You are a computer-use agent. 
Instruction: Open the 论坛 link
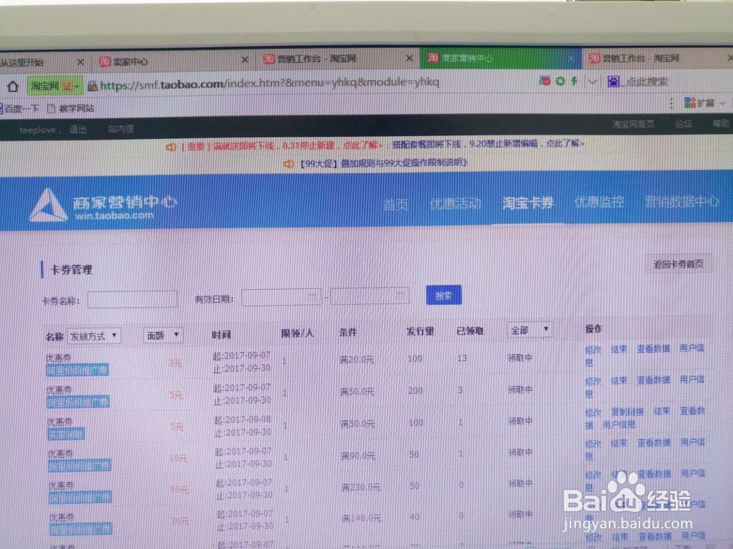click(x=683, y=124)
